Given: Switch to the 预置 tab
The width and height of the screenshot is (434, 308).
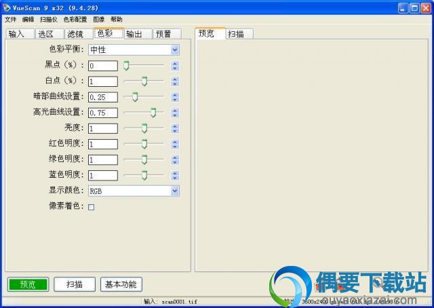Looking at the screenshot, I should tap(167, 34).
